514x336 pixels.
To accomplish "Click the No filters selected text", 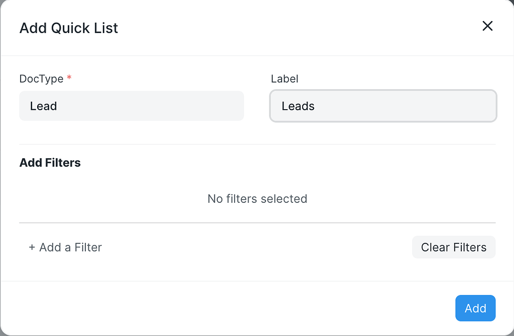I will pos(257,198).
